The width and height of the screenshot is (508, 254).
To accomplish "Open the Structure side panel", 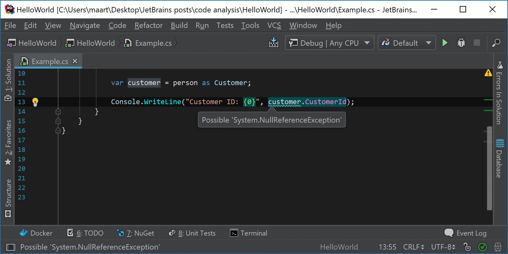I will (8, 198).
